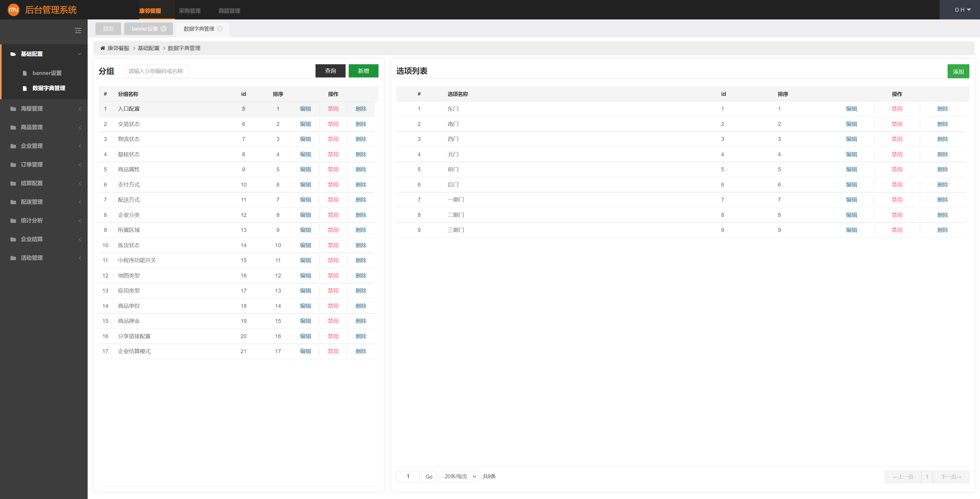Click the page number input box

408,476
